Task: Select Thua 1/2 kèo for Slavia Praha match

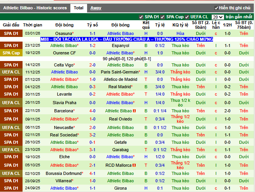Action: coord(180,103)
